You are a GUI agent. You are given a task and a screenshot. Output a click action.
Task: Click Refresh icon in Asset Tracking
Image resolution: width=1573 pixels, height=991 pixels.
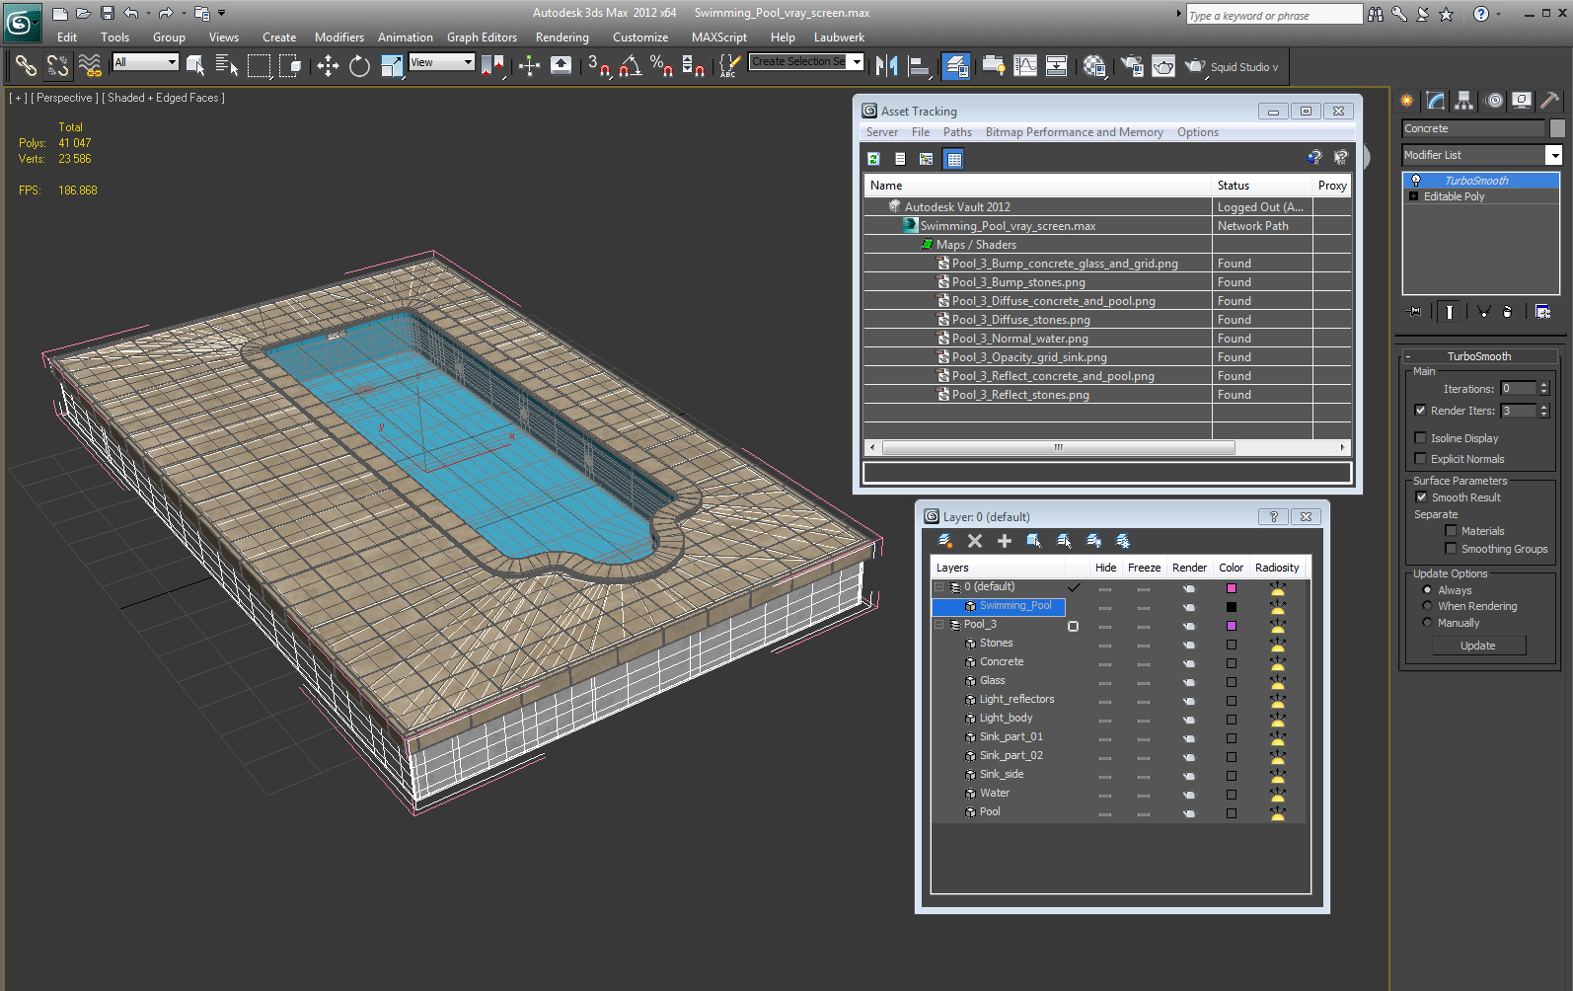click(873, 159)
